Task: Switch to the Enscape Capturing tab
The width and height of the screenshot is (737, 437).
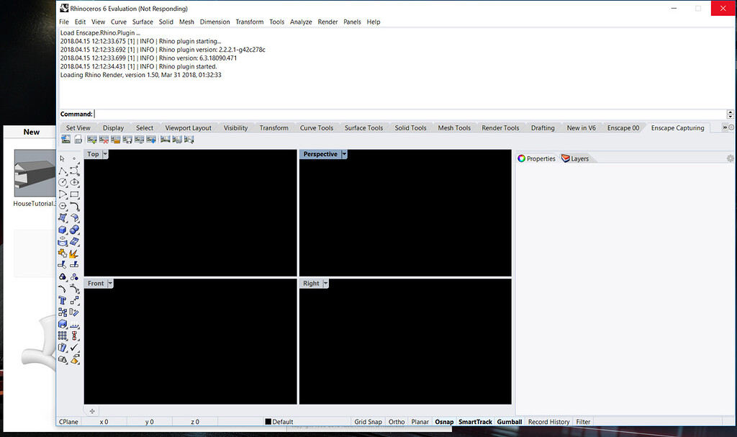Action: coord(677,127)
